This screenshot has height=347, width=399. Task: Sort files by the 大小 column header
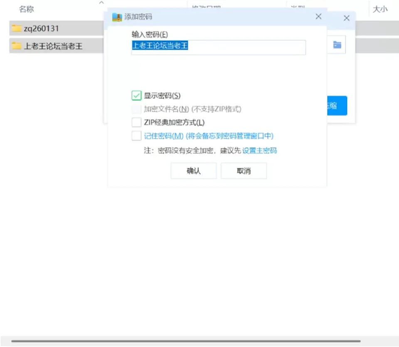[x=380, y=9]
